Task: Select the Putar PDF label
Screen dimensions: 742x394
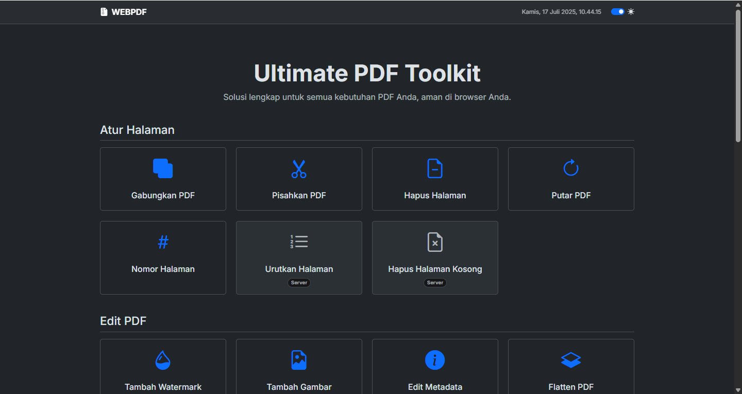Action: click(x=571, y=195)
